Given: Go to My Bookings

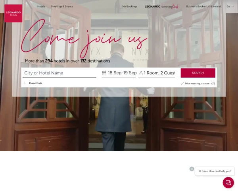Looking at the screenshot, I should [130, 6].
